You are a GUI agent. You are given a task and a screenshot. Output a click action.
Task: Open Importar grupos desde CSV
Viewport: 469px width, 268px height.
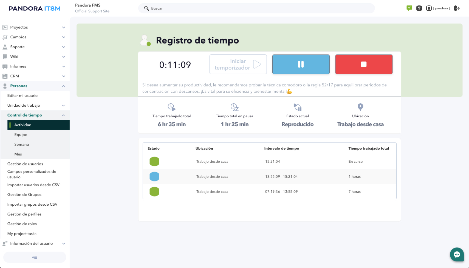click(x=32, y=204)
